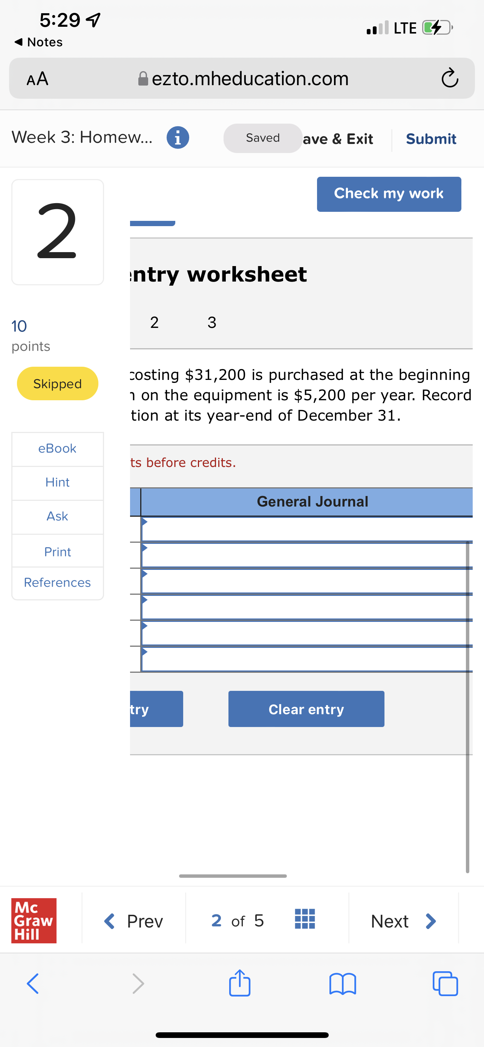Open the question grid navigator icon

(305, 919)
